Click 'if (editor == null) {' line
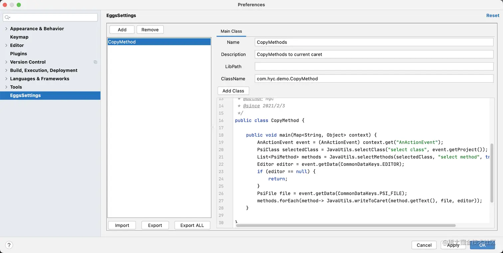 (286, 172)
